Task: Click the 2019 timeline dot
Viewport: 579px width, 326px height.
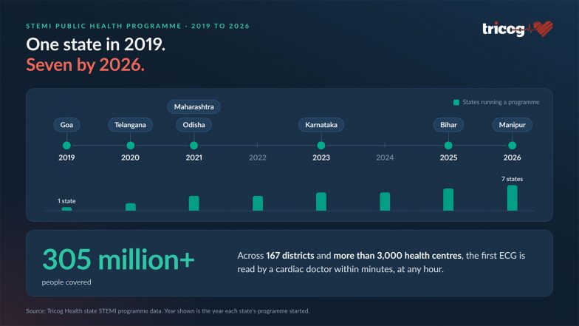Action: tap(66, 146)
